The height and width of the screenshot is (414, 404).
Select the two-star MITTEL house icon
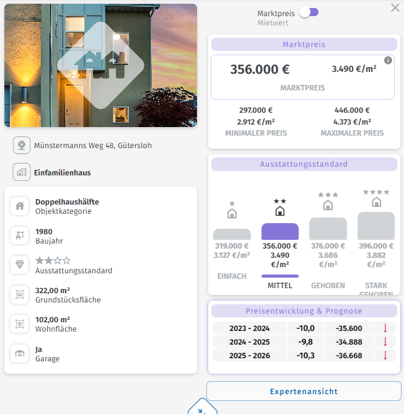point(280,211)
